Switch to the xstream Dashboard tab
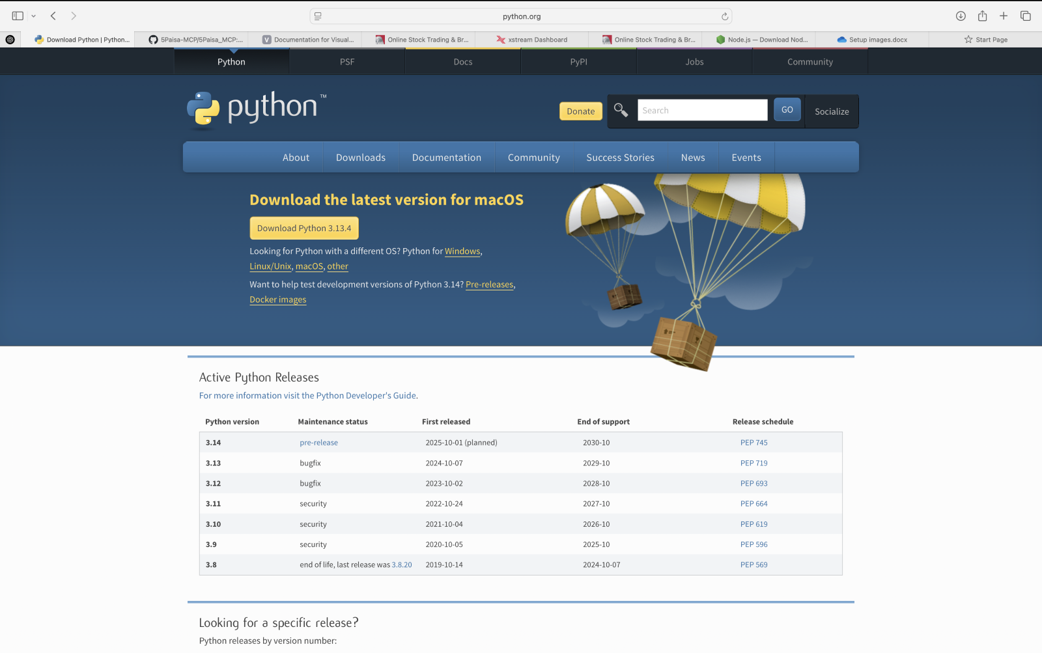Viewport: 1042px width, 653px height. pos(531,40)
